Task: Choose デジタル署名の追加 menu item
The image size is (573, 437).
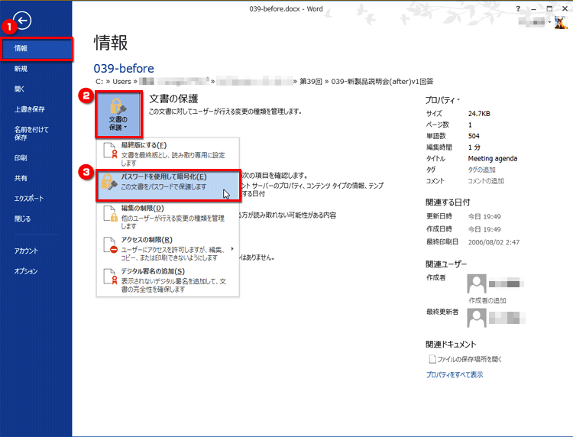Action: point(168,280)
